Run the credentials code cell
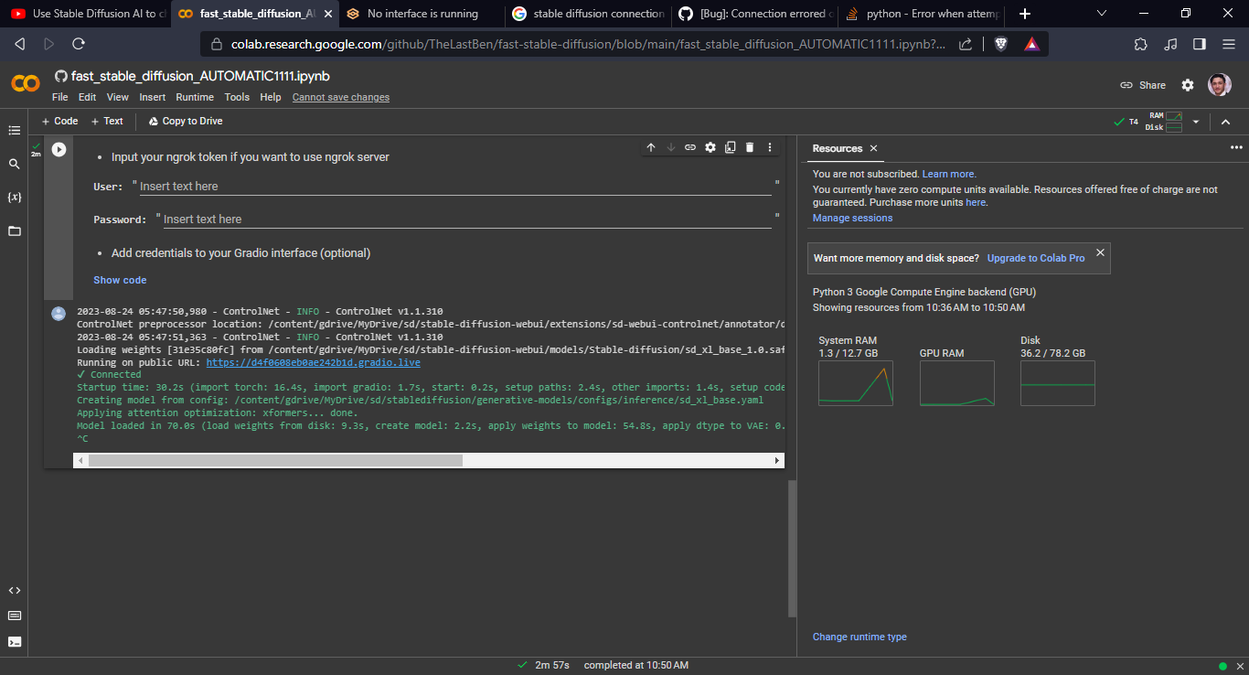Viewport: 1249px width, 675px height. coord(58,149)
